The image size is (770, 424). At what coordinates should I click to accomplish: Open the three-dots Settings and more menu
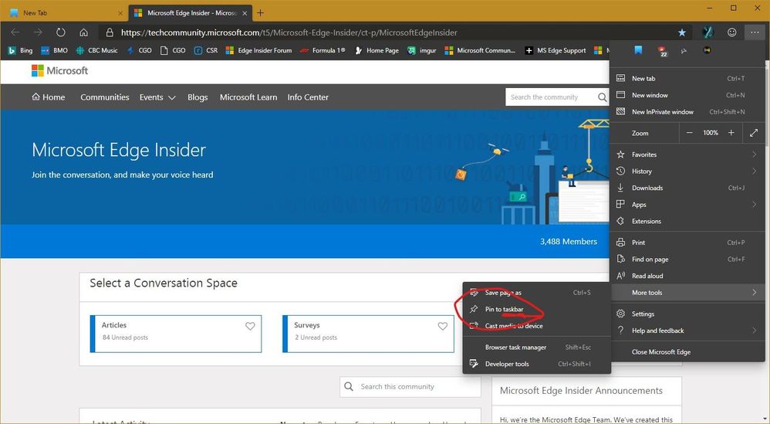click(x=755, y=32)
